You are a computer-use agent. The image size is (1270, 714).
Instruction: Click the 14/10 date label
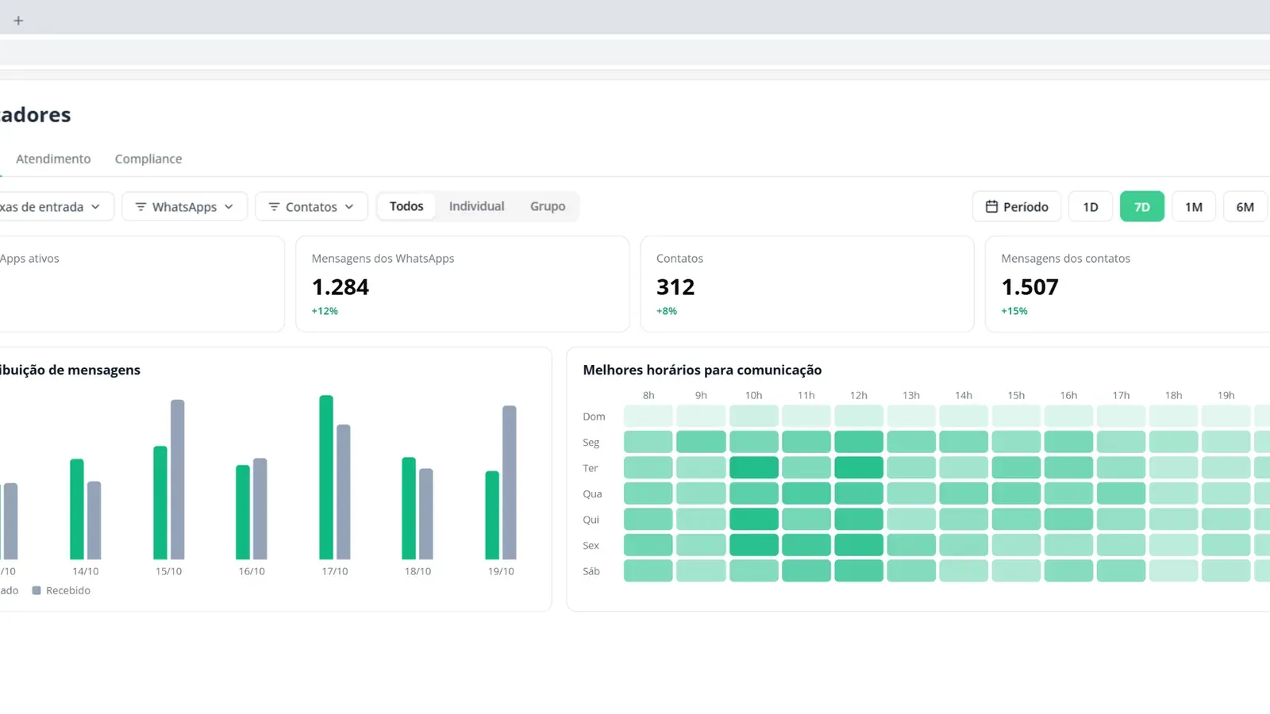[86, 571]
